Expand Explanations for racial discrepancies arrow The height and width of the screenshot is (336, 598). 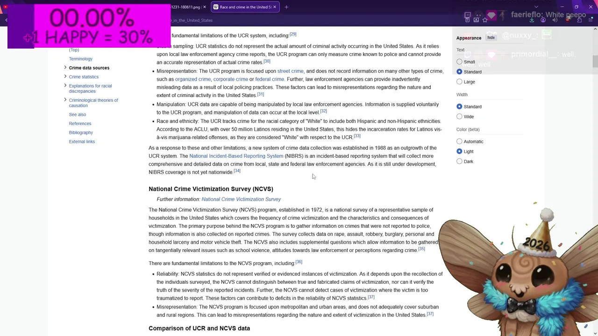pyautogui.click(x=65, y=85)
